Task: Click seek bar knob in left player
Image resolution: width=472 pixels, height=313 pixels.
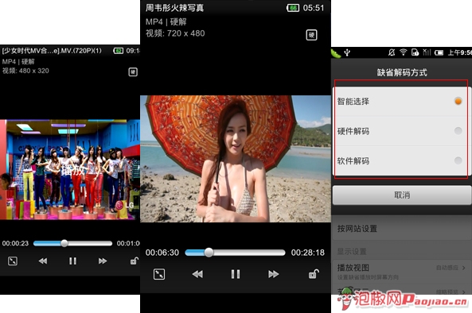Action: pyautogui.click(x=64, y=243)
